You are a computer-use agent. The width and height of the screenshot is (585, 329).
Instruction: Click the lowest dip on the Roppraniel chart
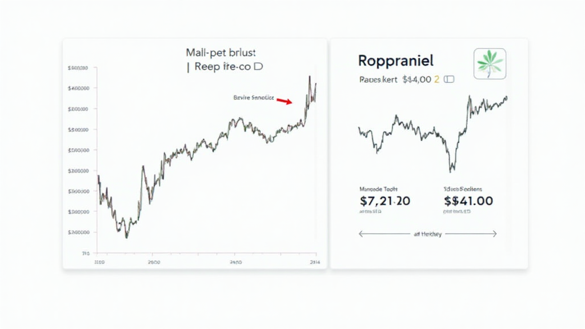pos(451,170)
